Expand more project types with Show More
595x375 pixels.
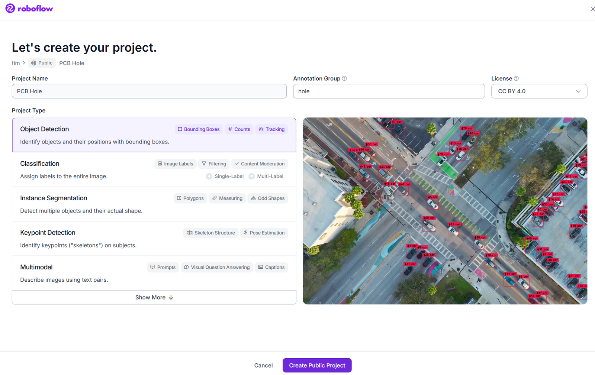[154, 297]
